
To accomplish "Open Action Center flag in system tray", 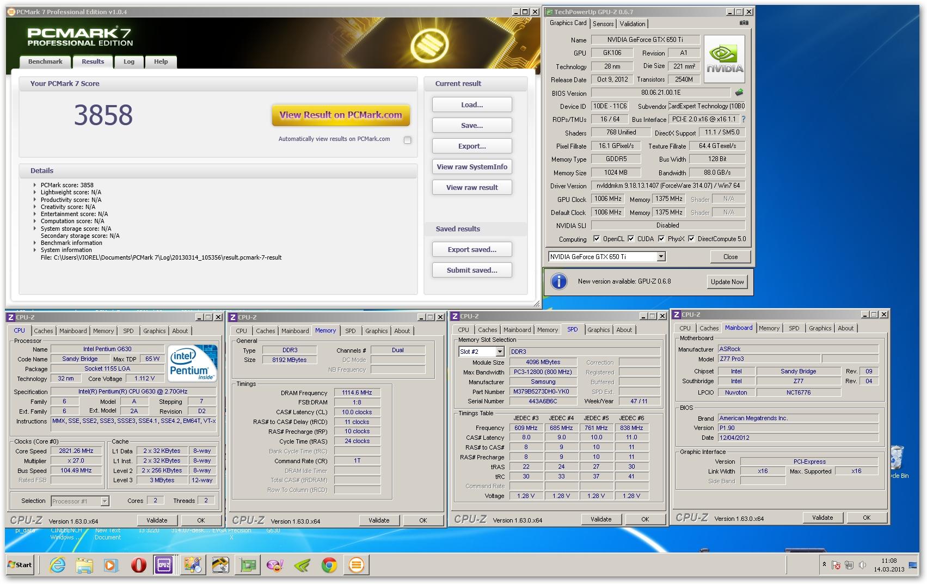I will [x=836, y=565].
